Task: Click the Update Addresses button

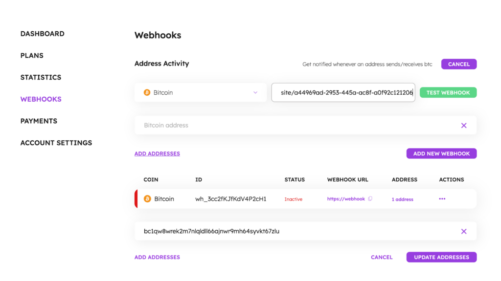Action: point(441,257)
